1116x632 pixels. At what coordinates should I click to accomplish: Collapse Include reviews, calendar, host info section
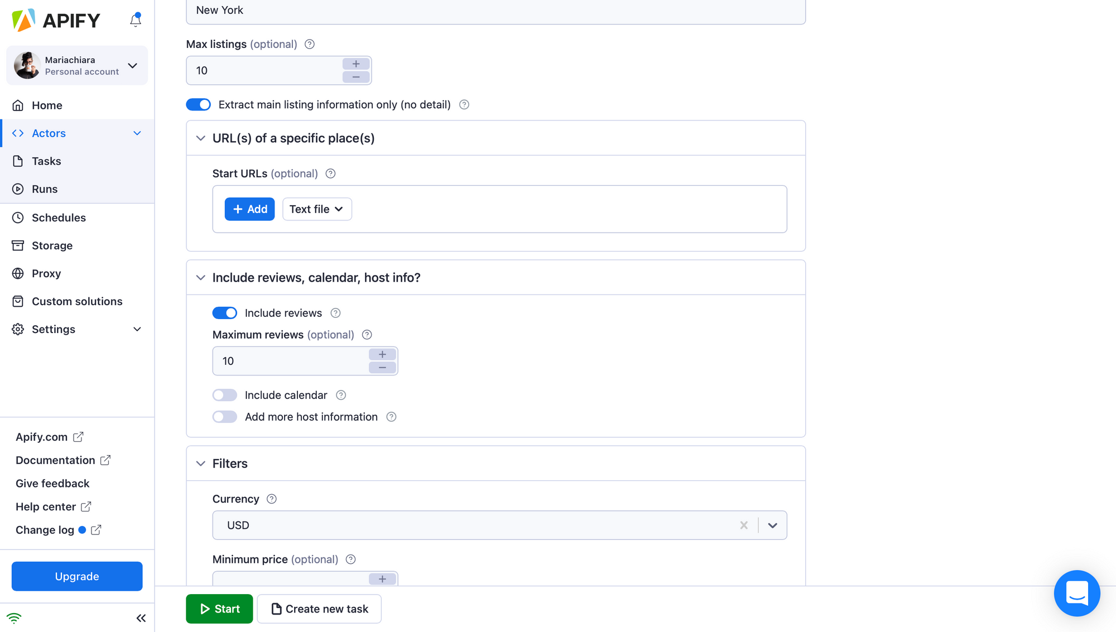[201, 278]
